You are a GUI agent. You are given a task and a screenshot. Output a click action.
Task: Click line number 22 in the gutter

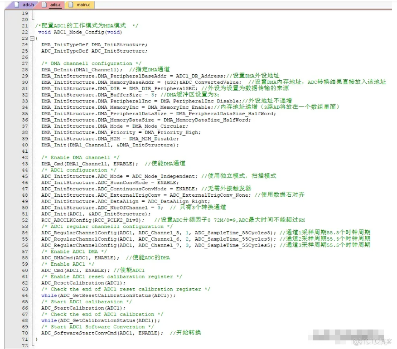coord(25,32)
